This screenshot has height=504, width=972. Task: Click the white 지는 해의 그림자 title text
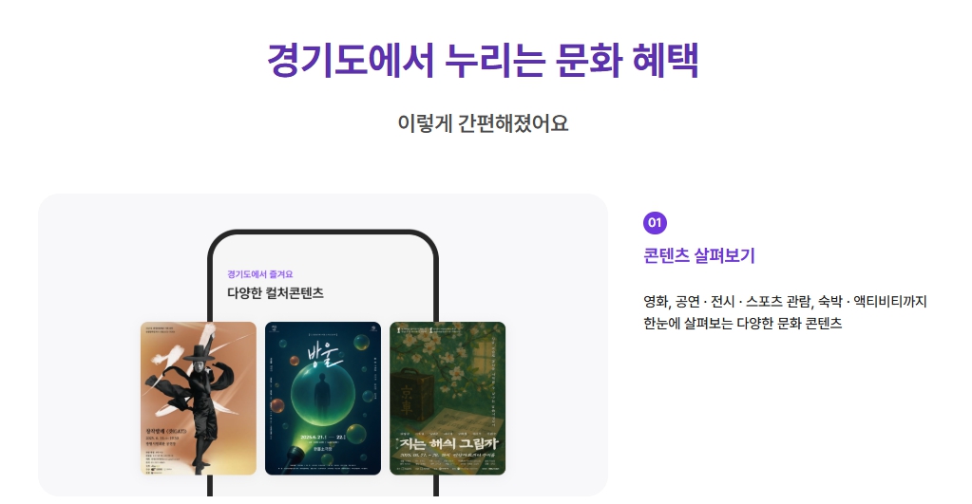tap(448, 443)
